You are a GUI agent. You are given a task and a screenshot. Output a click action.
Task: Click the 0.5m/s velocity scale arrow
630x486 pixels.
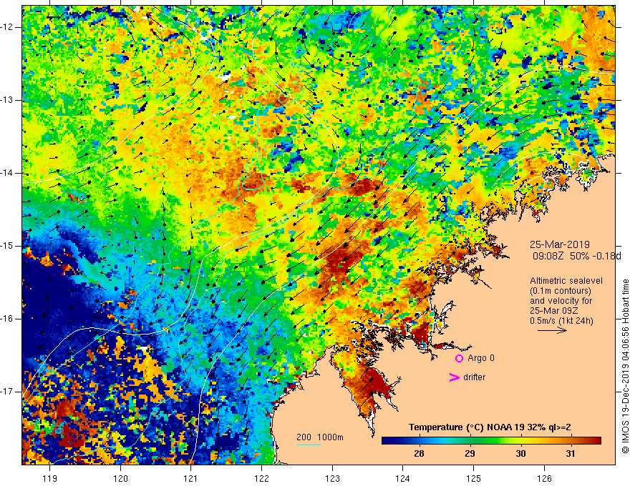click(x=552, y=330)
